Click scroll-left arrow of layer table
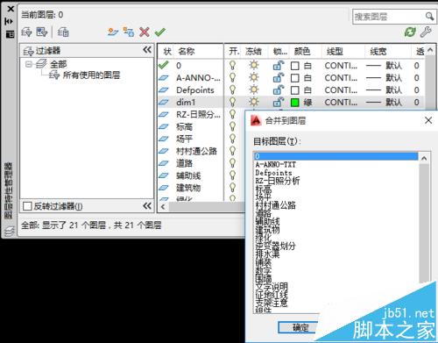 [163, 207]
